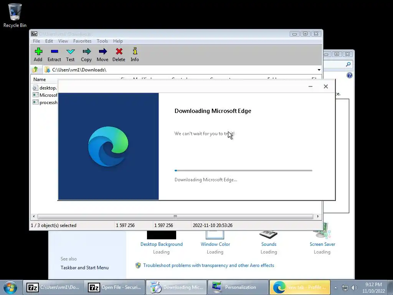Close the Edge download dialog
This screenshot has height=295, width=393.
tap(325, 86)
